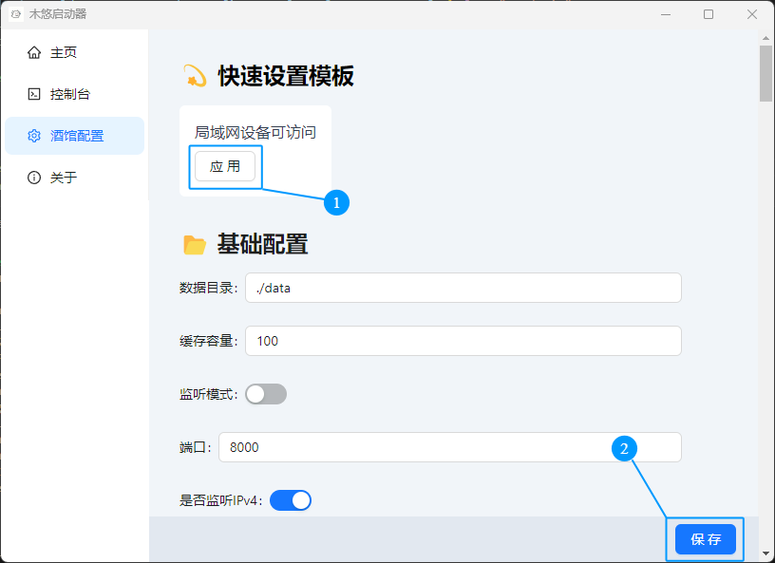Image resolution: width=775 pixels, height=563 pixels.
Task: Maximize the 木悠启动器 window
Action: [x=709, y=14]
